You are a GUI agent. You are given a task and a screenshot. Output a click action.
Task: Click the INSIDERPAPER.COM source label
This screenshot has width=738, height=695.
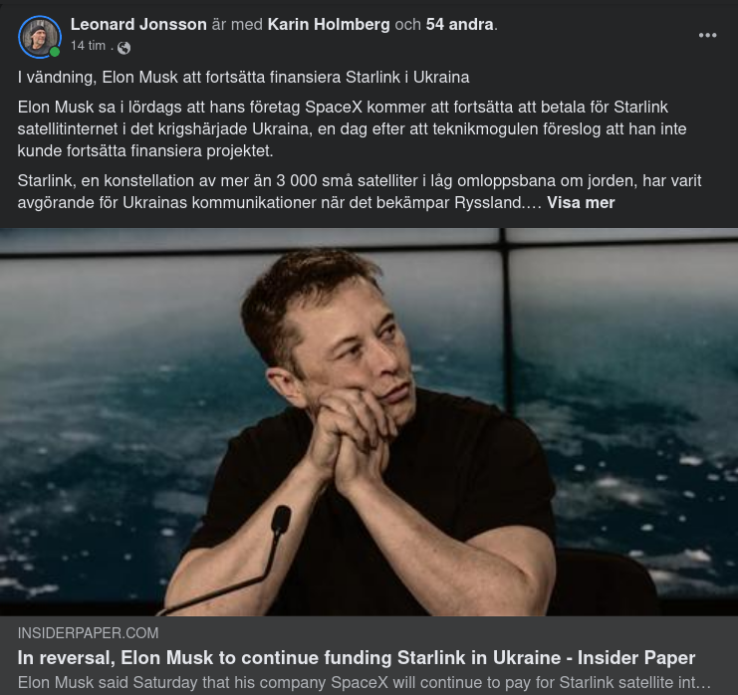(88, 633)
